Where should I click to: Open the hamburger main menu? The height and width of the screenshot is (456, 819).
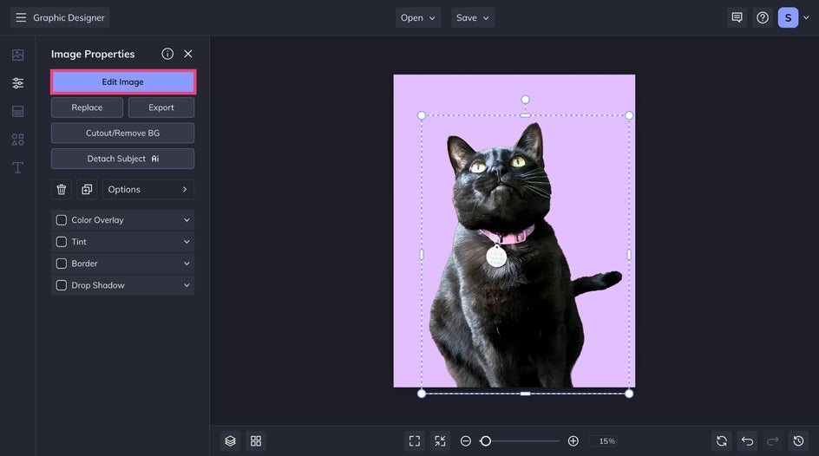coord(21,17)
